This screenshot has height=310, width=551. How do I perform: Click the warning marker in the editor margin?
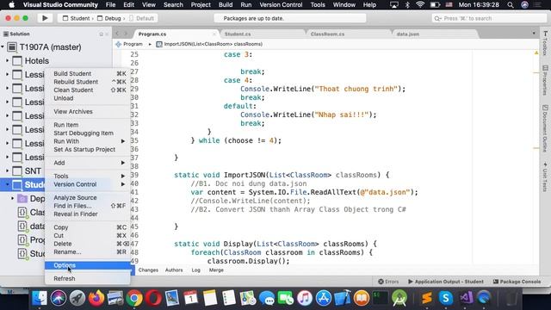[536, 53]
